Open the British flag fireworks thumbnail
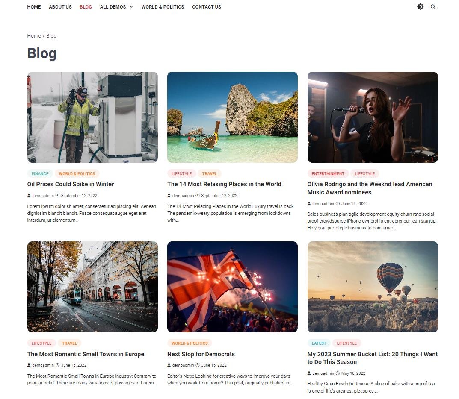Image resolution: width=459 pixels, height=399 pixels. tap(232, 287)
